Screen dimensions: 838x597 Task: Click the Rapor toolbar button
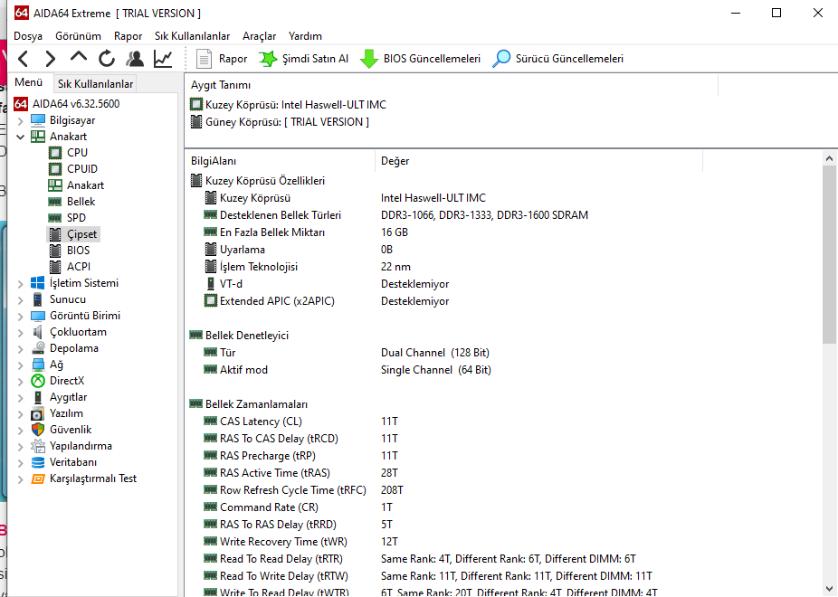point(223,59)
